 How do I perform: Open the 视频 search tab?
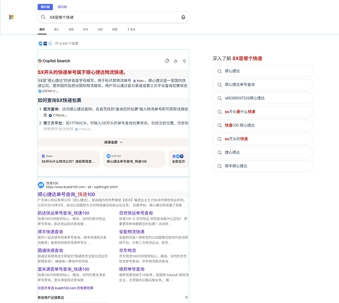pyautogui.click(x=71, y=29)
